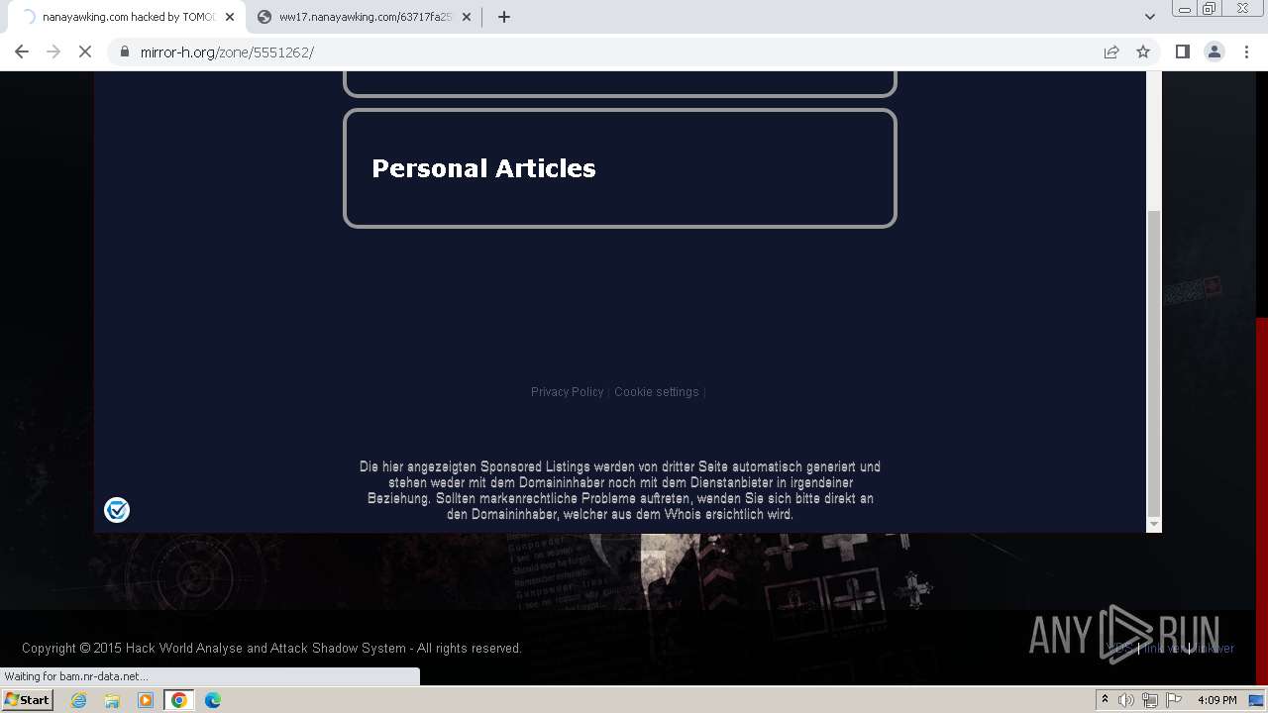Open Microsoft Edge from the taskbar
This screenshot has height=713, width=1268.
tap(213, 700)
